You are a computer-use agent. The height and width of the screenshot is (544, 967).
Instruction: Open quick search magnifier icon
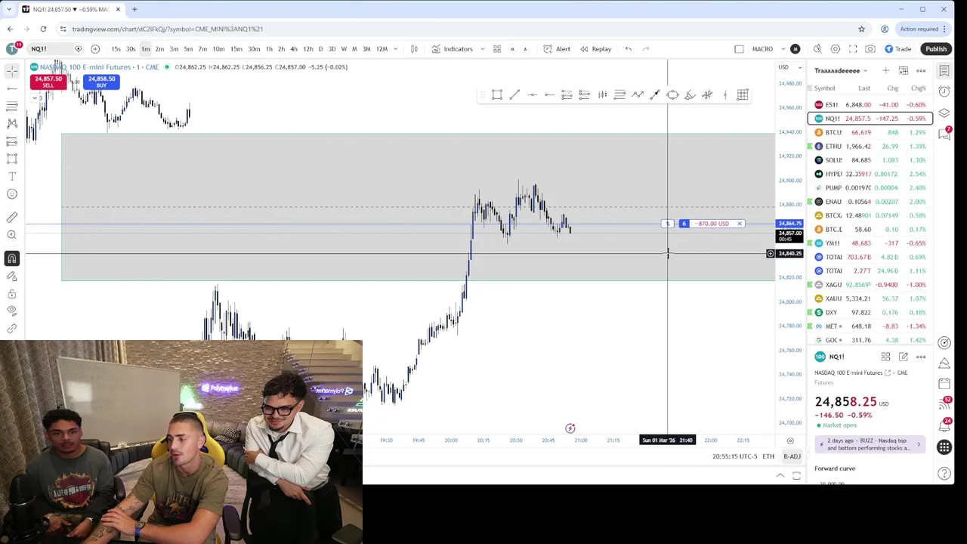[817, 49]
